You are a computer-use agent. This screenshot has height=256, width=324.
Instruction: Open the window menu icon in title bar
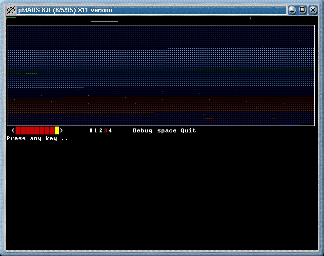pos(10,10)
